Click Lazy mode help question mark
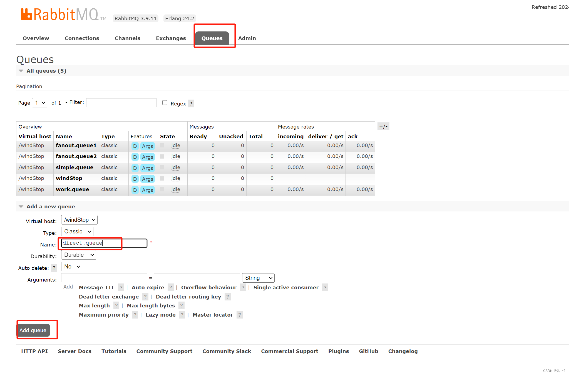Image resolution: width=569 pixels, height=375 pixels. click(182, 315)
